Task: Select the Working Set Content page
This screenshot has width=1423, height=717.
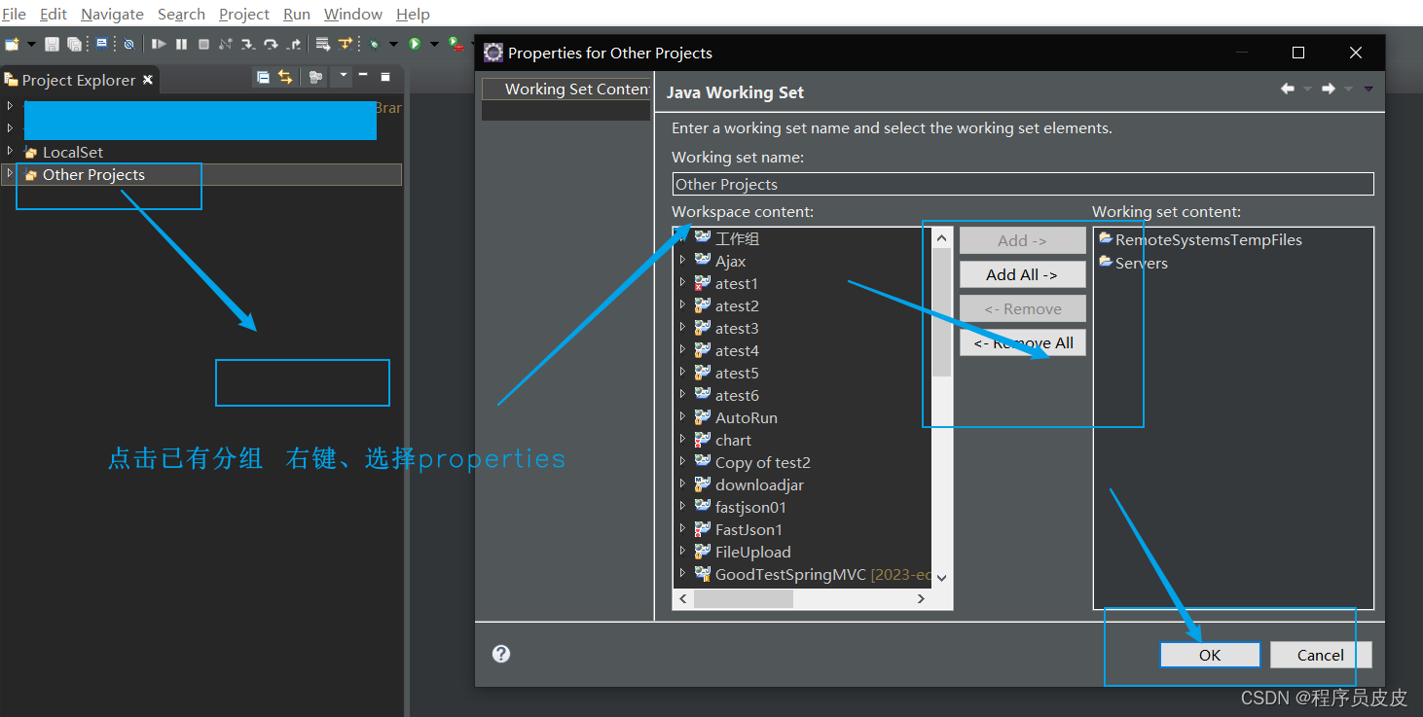Action: [x=566, y=89]
